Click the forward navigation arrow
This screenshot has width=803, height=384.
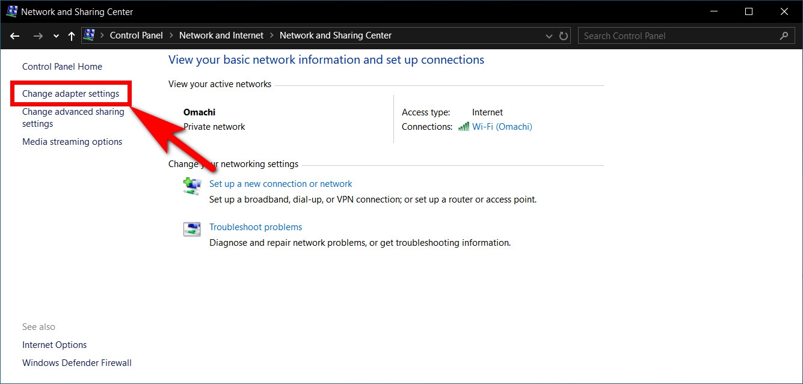[x=38, y=36]
